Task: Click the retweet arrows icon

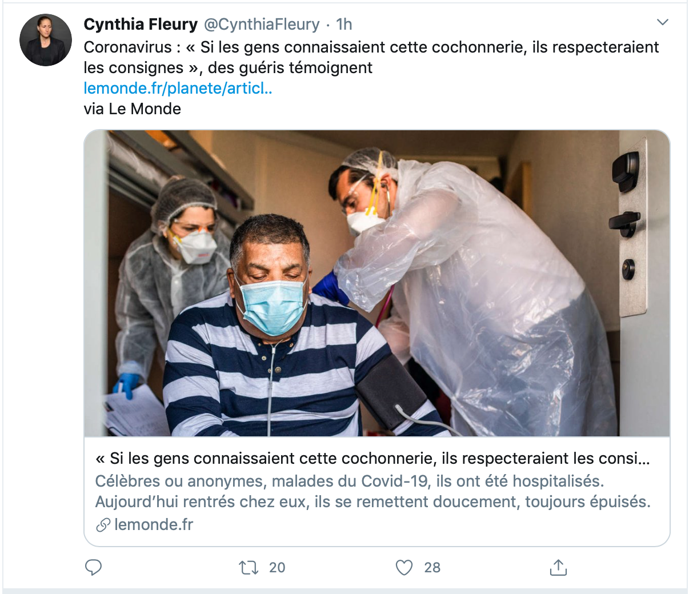Action: (249, 567)
